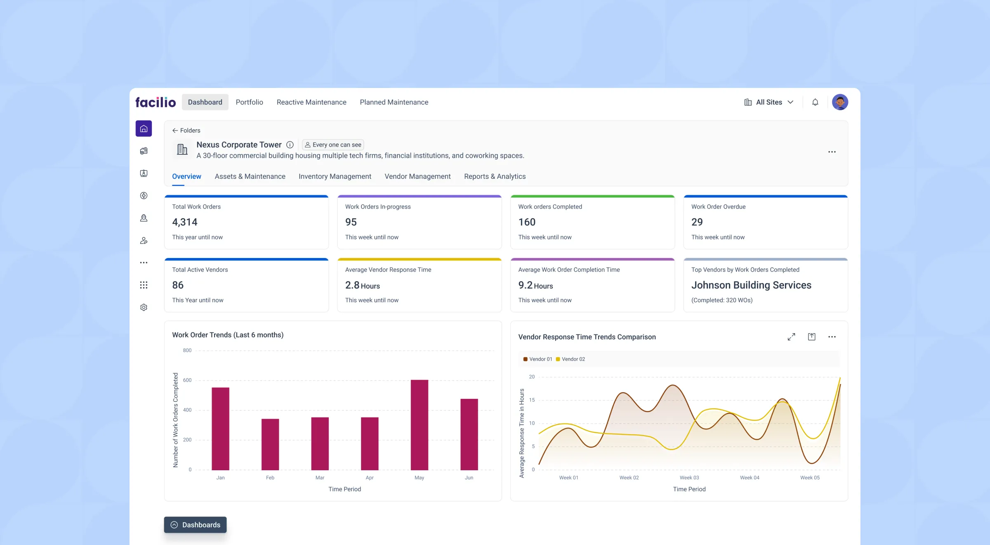This screenshot has width=990, height=545.
Task: Expand the Vendor Response Time chart to full screen
Action: click(x=791, y=336)
